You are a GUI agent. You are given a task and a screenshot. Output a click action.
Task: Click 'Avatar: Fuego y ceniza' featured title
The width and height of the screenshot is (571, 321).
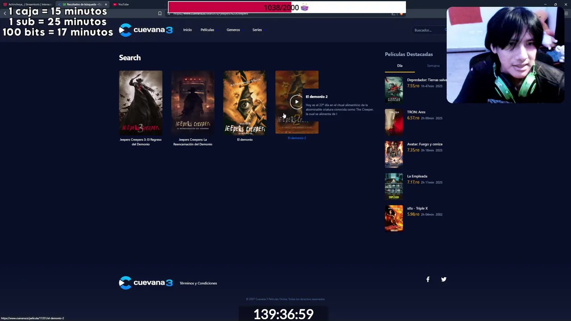pyautogui.click(x=425, y=144)
